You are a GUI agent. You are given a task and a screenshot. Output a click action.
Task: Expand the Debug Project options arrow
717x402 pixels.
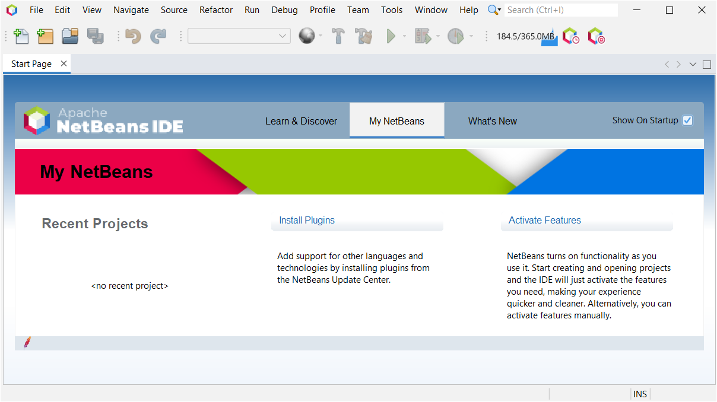pyautogui.click(x=437, y=36)
